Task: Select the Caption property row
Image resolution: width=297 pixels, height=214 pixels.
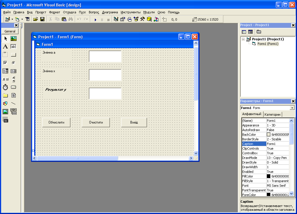Action: tap(265, 144)
